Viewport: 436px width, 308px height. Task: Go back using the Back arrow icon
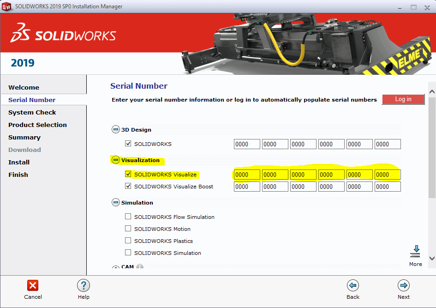(353, 285)
